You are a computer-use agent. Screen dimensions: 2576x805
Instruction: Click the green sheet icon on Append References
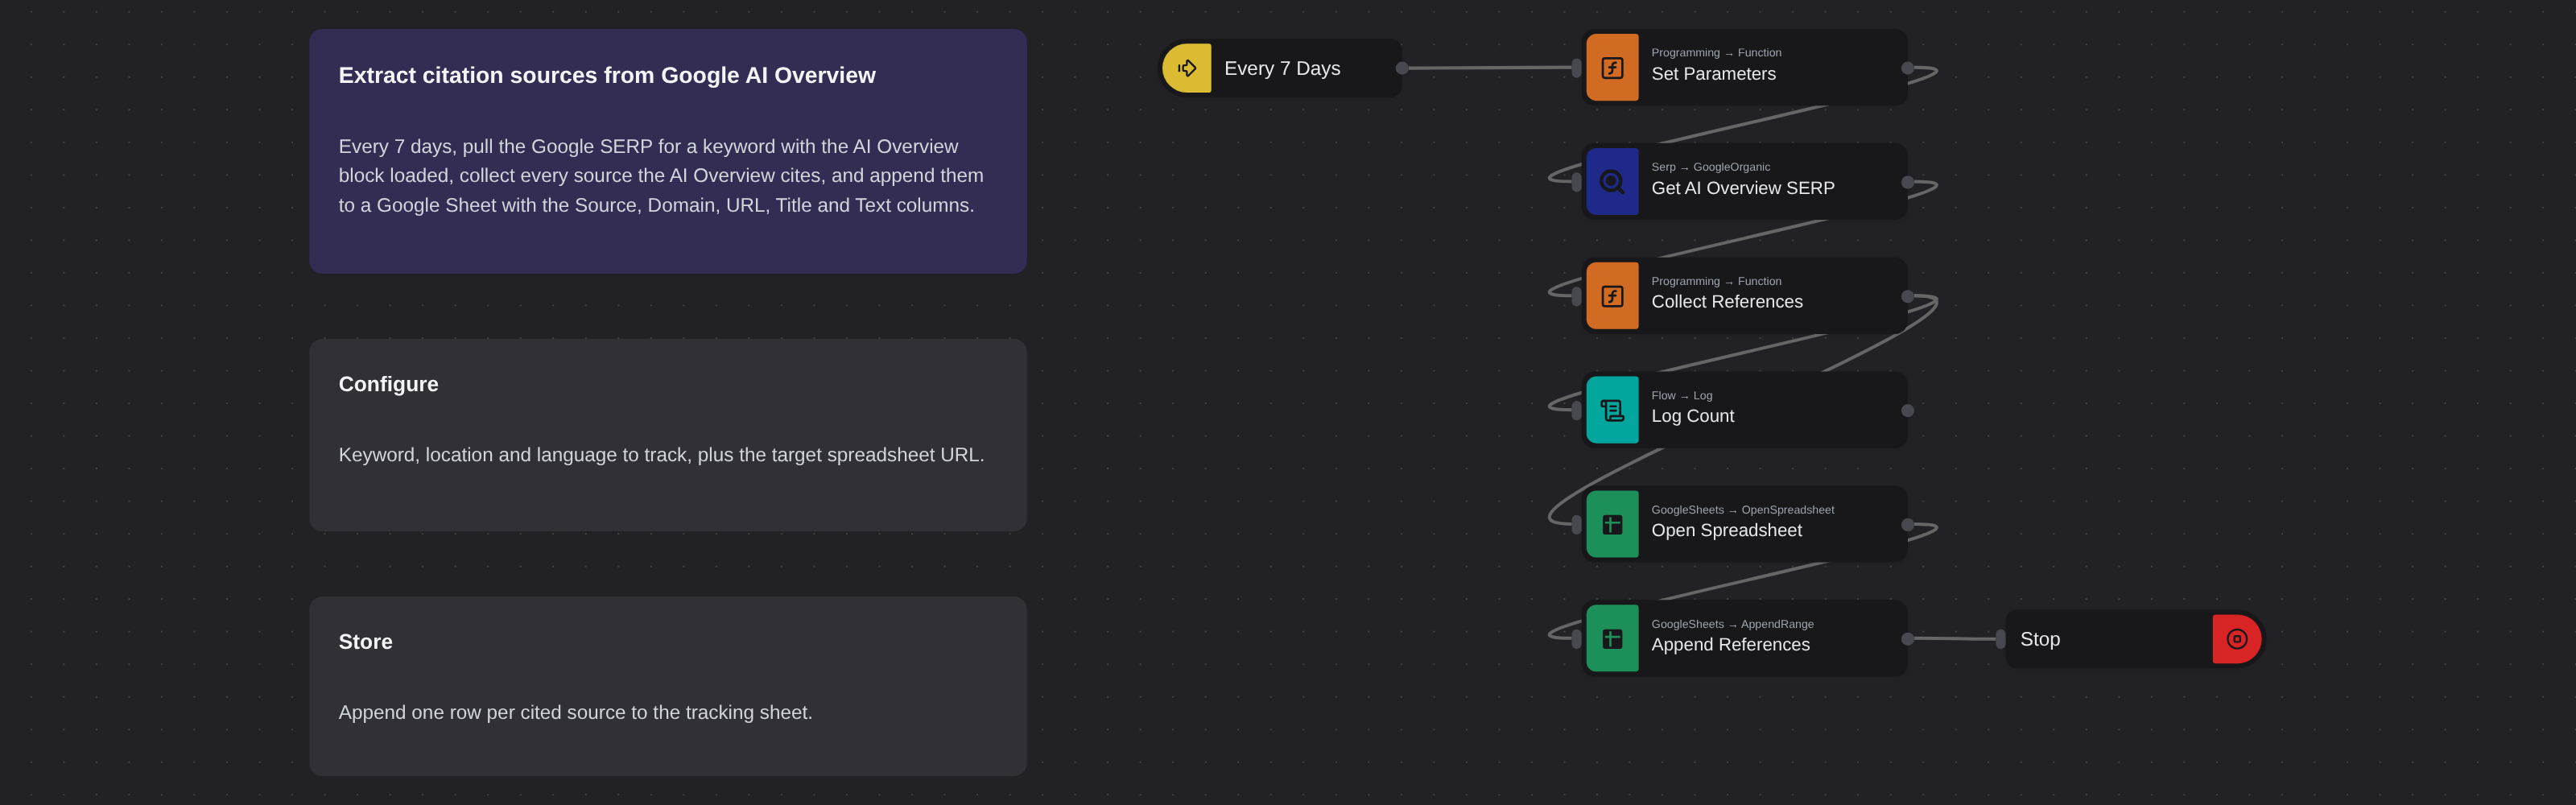1612,638
